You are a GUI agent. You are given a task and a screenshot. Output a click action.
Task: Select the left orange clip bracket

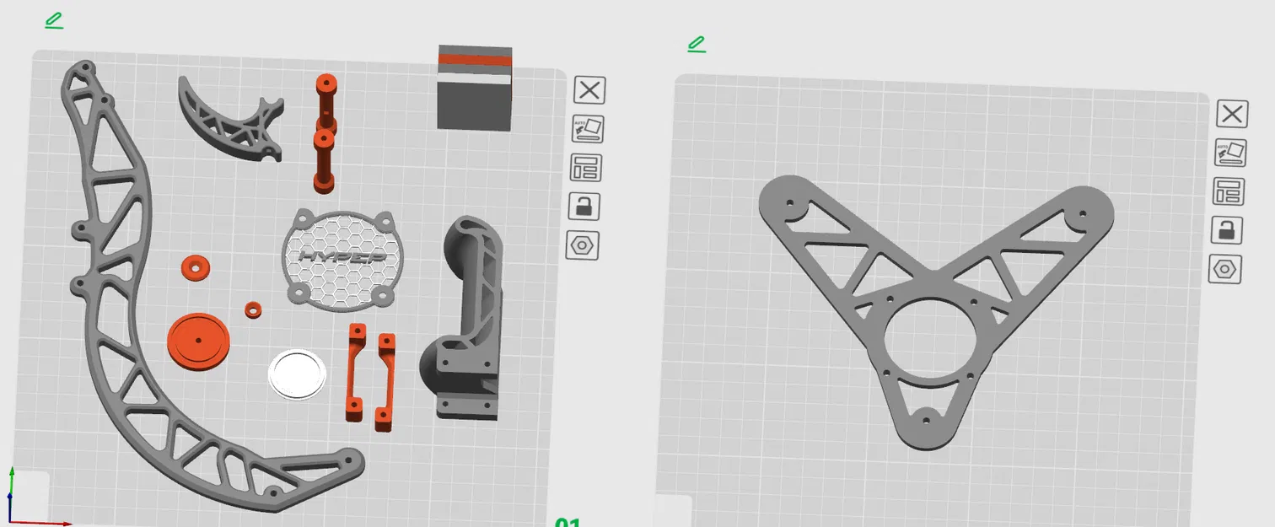(355, 372)
